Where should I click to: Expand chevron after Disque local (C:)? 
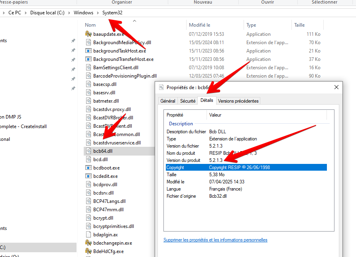(69, 13)
